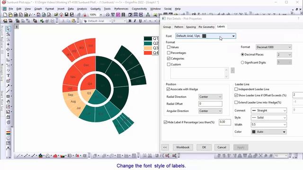The image size is (303, 170).
Task: Open the Format Decimal:1000 dropdown
Action: pos(274,47)
